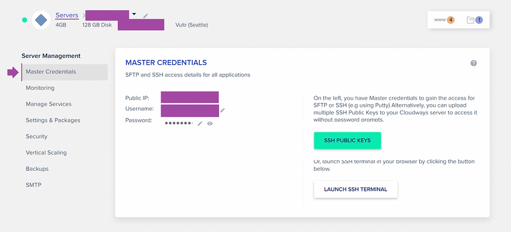Open the www applications count icon
The height and width of the screenshot is (232, 511).
(x=444, y=20)
